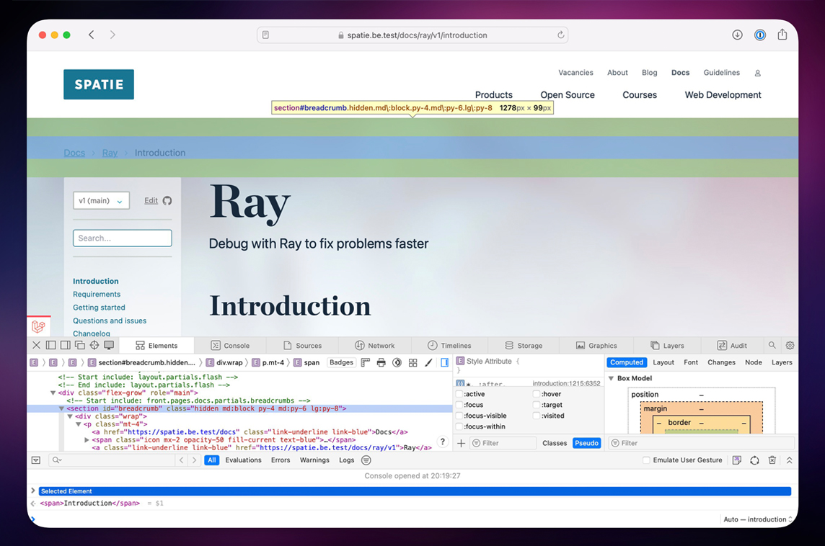Check Emulate User Gesture
Screen dimensions: 825x546
click(646, 460)
